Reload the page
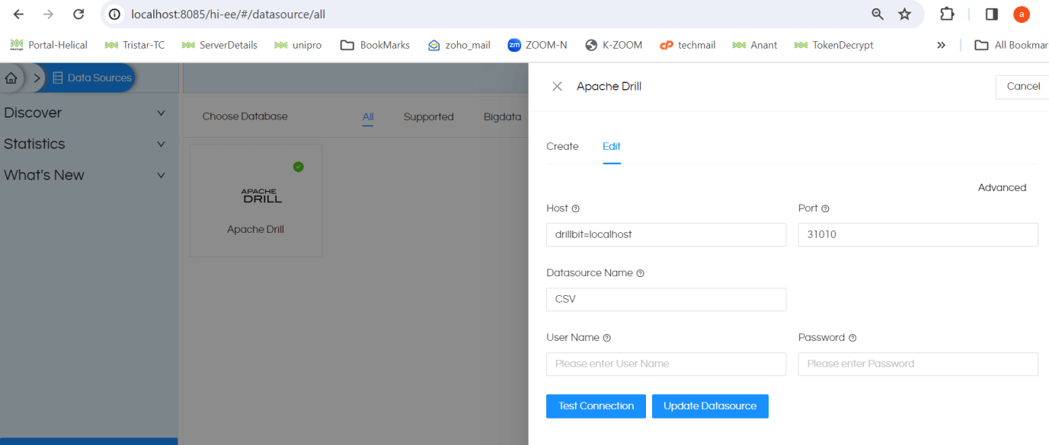 [x=78, y=14]
